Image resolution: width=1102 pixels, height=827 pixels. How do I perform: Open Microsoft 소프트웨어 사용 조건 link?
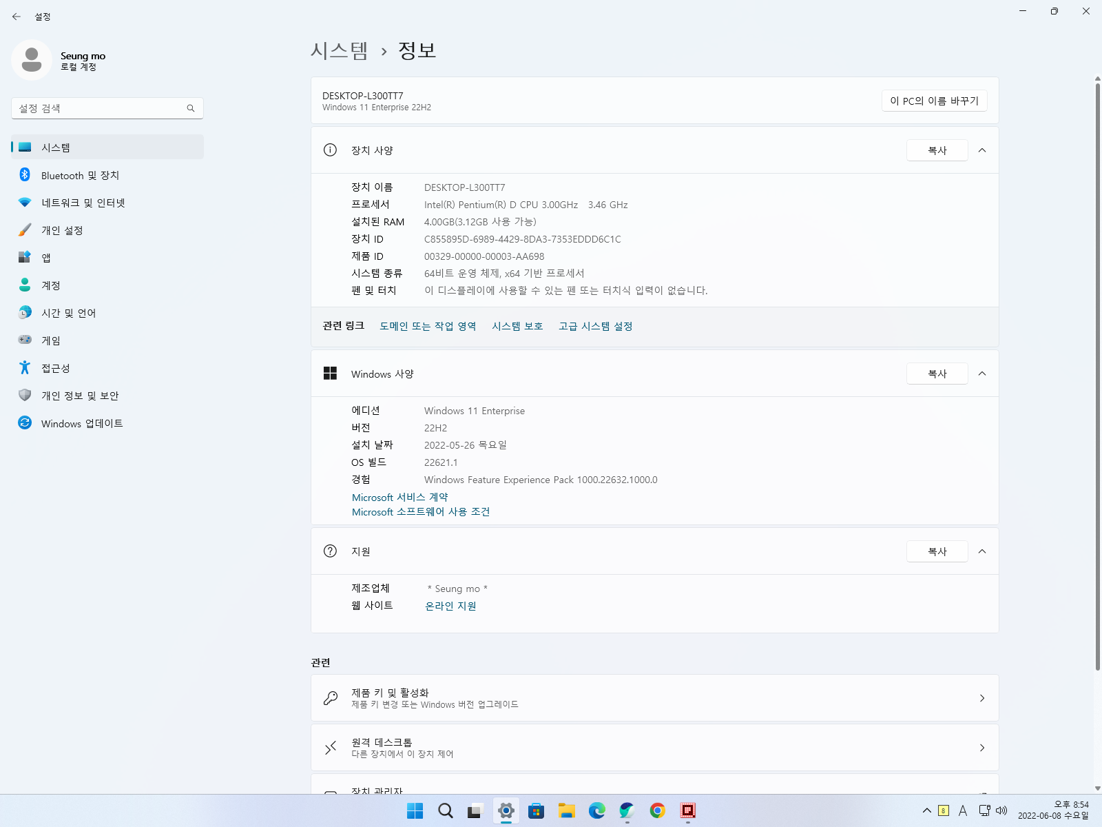point(421,512)
